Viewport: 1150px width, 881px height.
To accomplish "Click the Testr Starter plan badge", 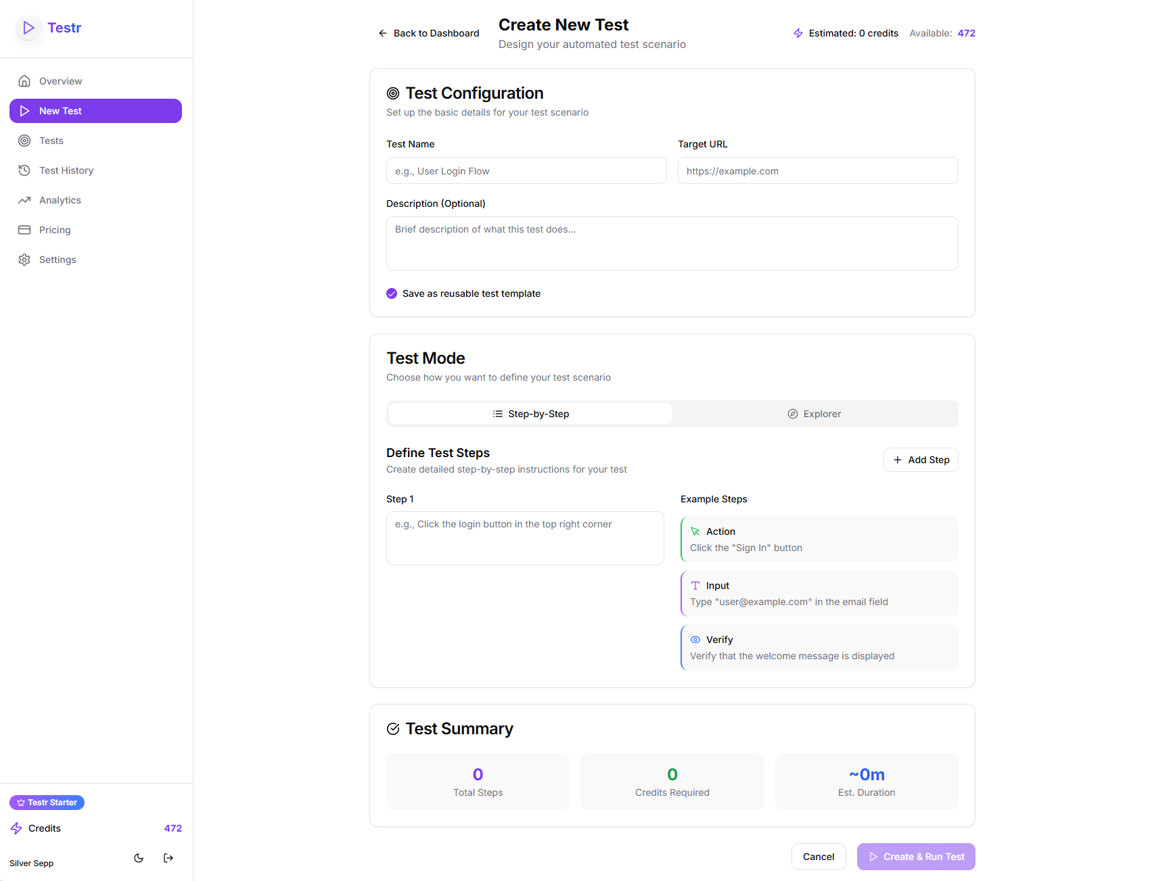I will (47, 803).
